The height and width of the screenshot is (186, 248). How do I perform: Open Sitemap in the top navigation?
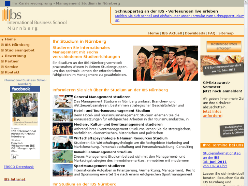coord(226,33)
